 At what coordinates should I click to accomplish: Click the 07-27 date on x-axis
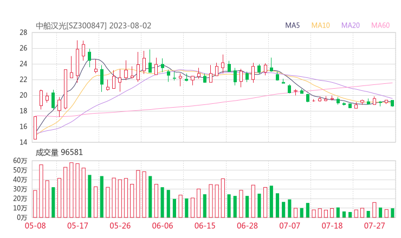[374, 226]
